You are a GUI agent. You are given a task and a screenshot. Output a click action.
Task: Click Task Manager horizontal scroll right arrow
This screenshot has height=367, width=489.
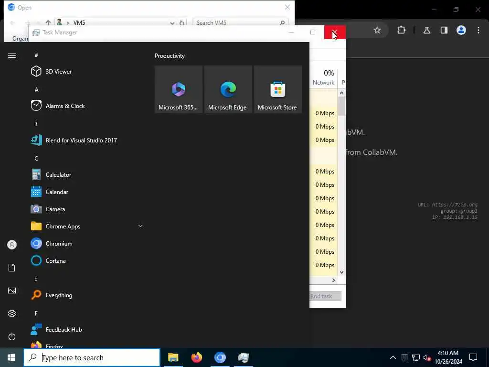(334, 280)
